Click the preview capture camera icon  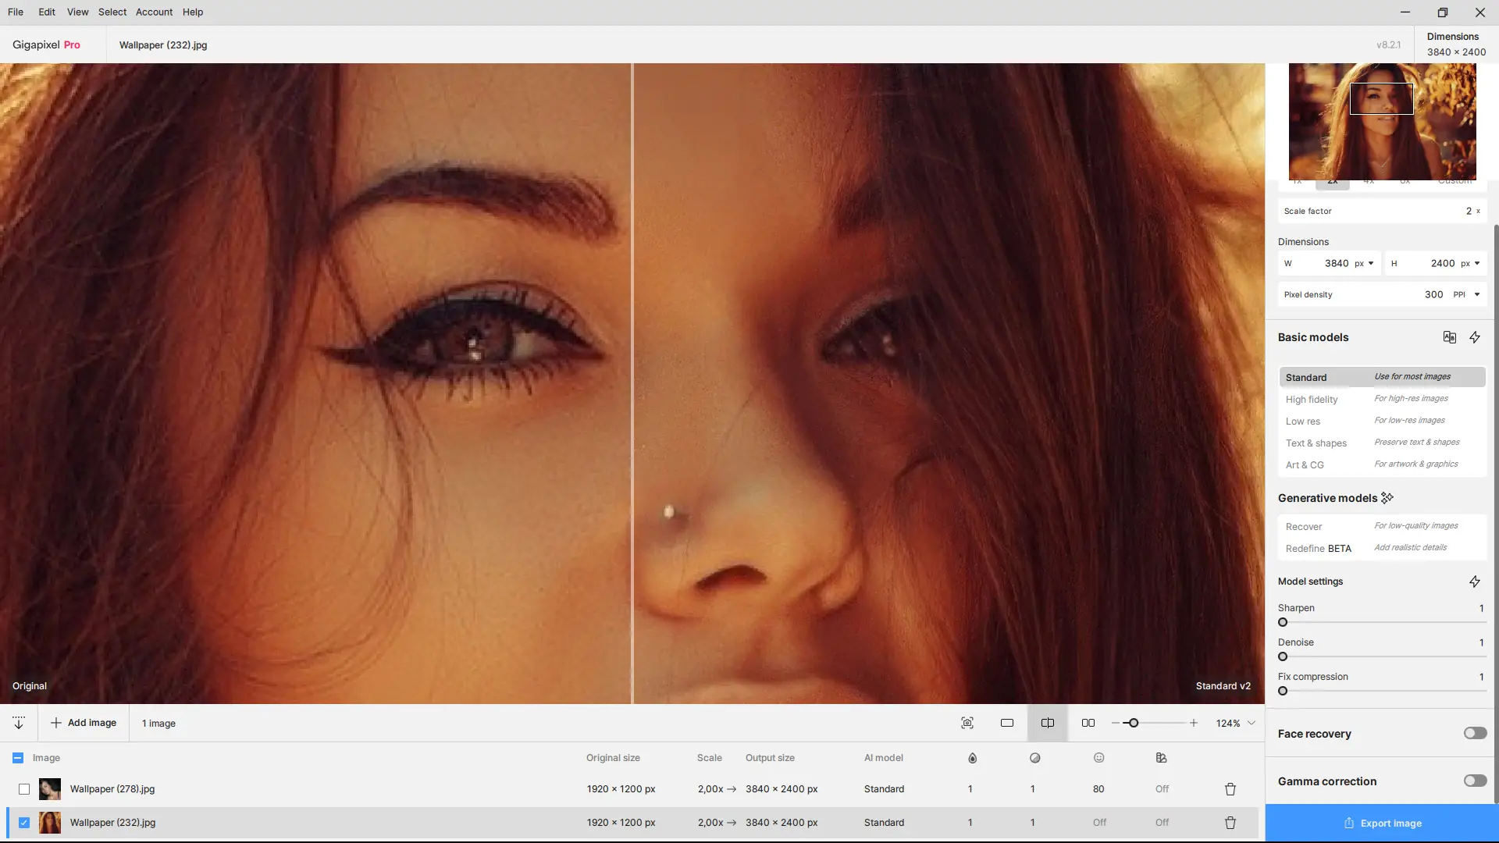tap(967, 723)
